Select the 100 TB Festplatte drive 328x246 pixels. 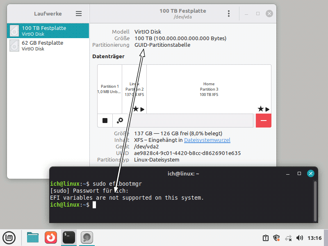(48, 31)
